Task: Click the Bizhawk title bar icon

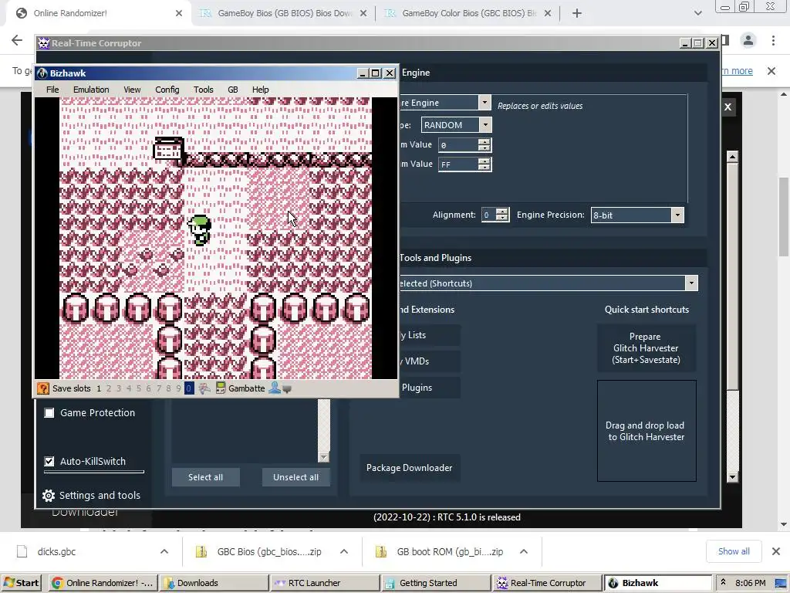Action: pyautogui.click(x=42, y=73)
